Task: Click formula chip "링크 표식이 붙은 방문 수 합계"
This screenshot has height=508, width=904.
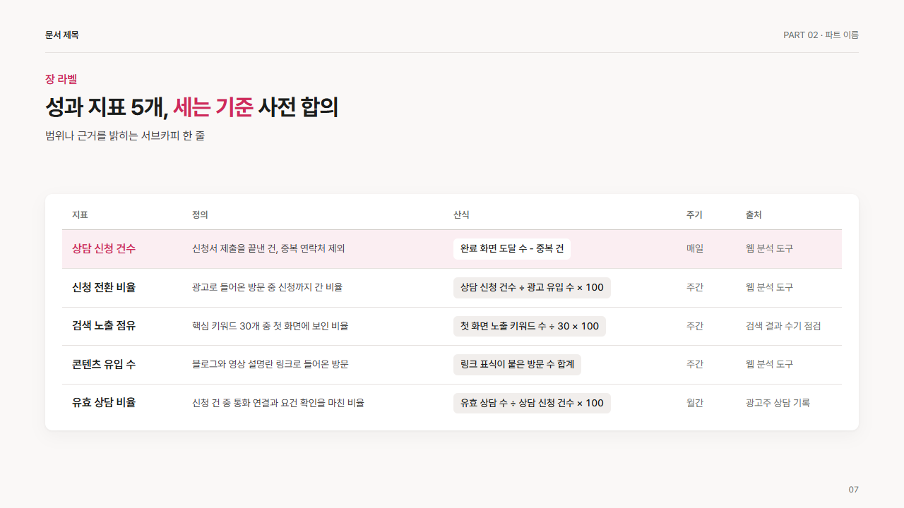Action: (x=517, y=365)
